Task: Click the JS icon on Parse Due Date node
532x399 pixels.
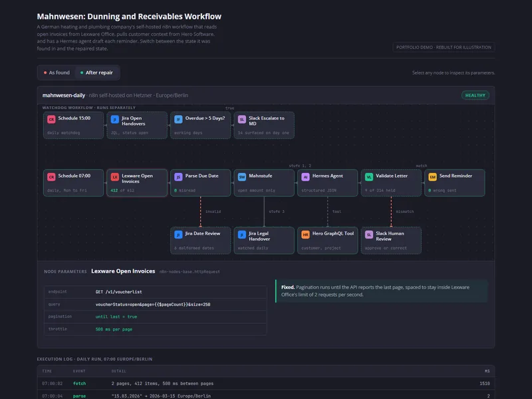Action: (x=178, y=177)
